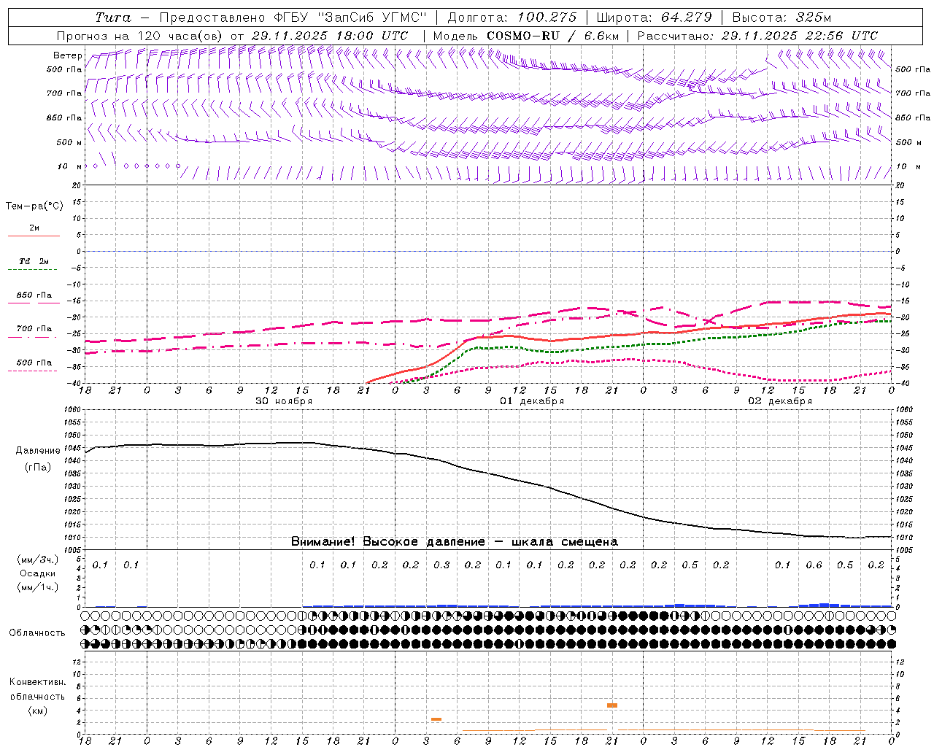The width and height of the screenshot is (934, 747).
Task: Click the "Модель COSMO-RU / 6.6км" label
Action: pyautogui.click(x=526, y=36)
